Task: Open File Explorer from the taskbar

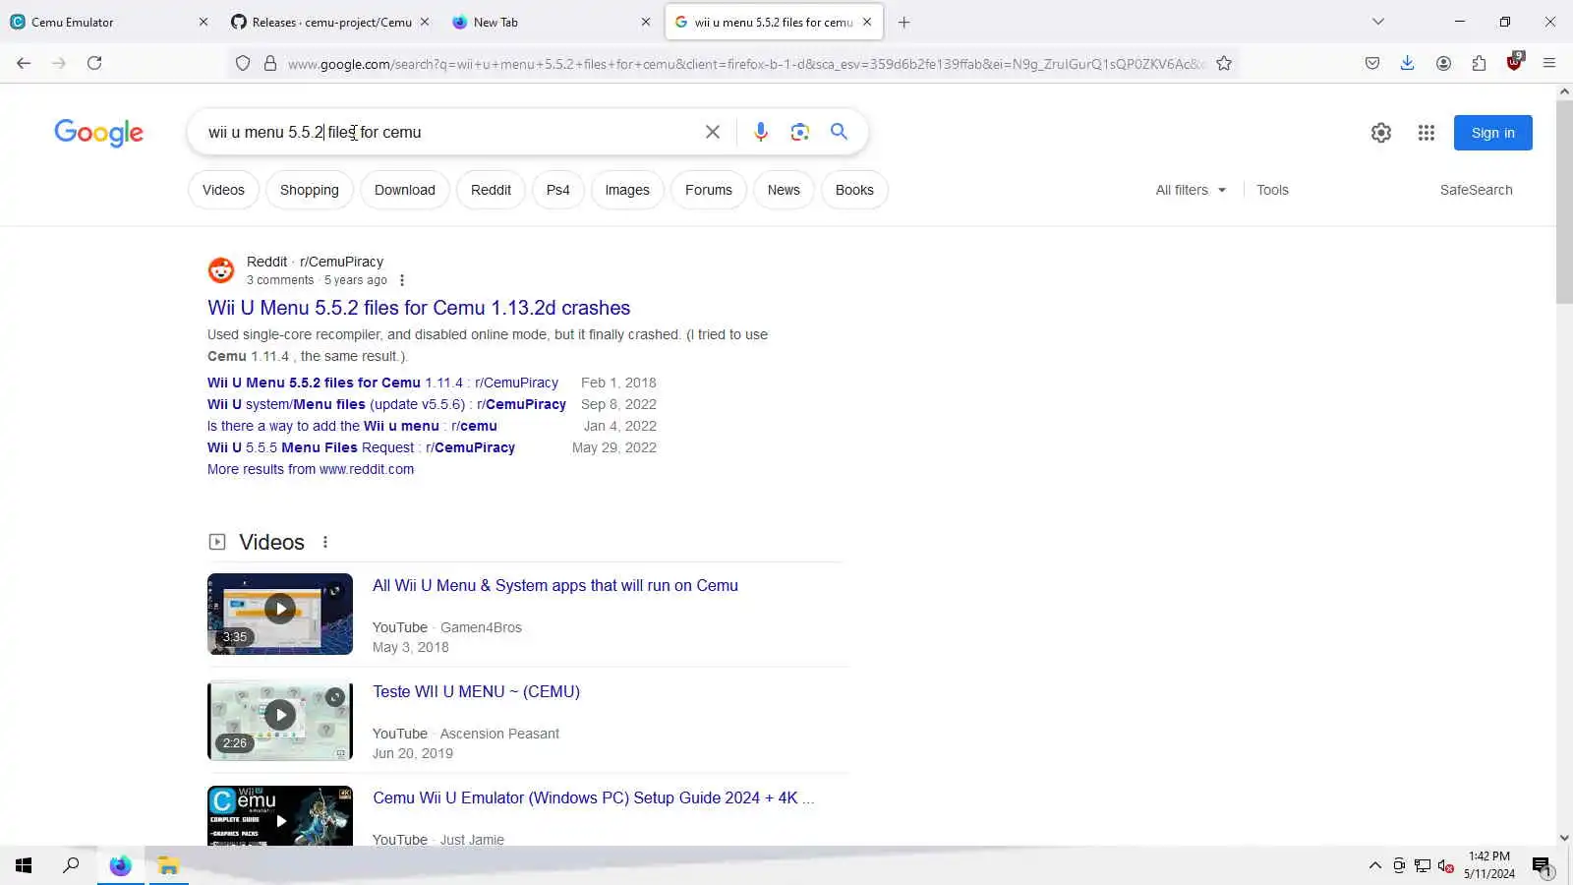Action: coord(168,865)
